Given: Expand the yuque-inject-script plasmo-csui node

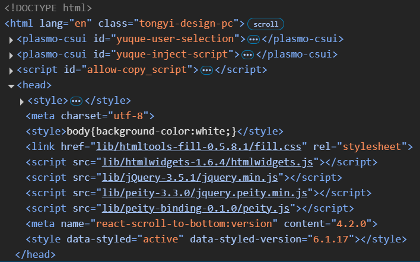Looking at the screenshot, I should coord(11,55).
